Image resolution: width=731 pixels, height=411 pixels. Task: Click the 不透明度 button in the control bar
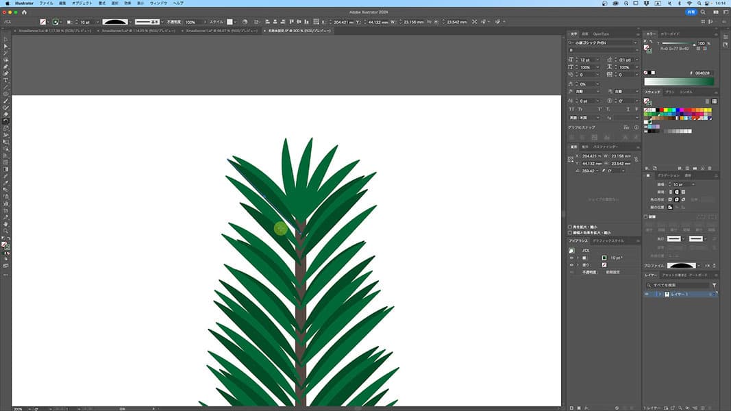pos(173,22)
